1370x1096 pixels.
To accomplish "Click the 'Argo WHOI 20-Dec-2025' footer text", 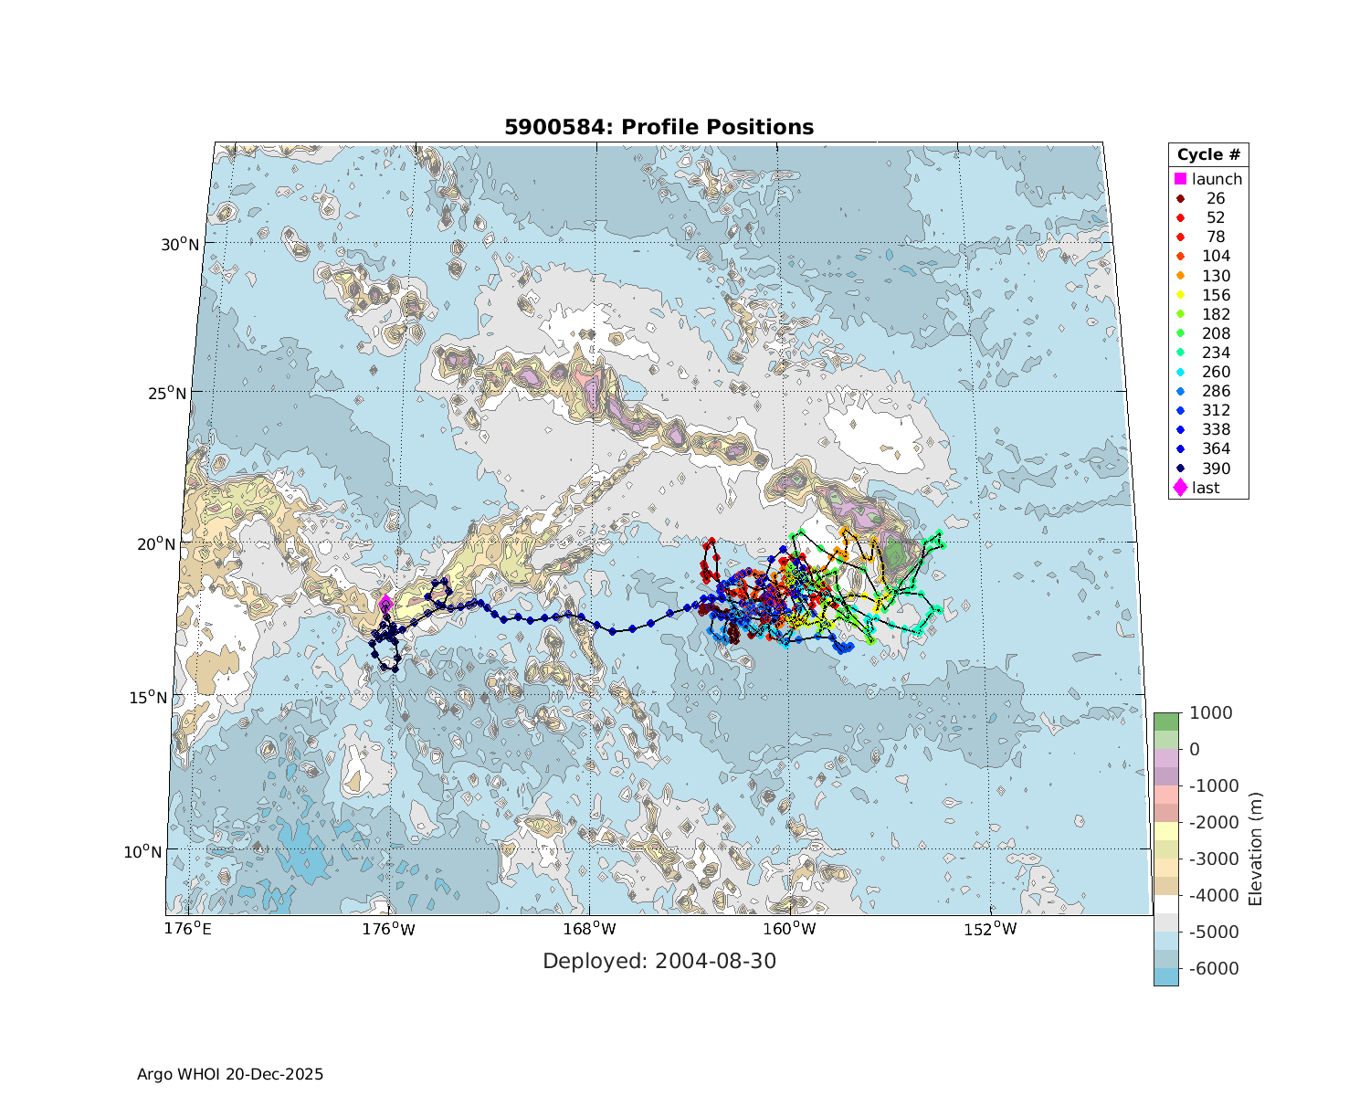I will tap(230, 1074).
